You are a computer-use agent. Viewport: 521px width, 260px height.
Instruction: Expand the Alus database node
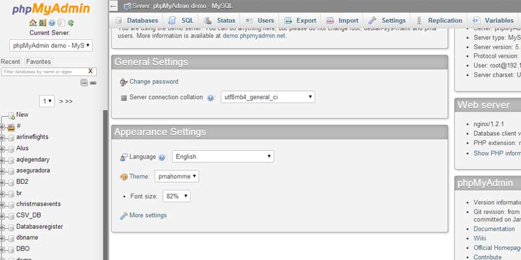[x=2, y=149]
